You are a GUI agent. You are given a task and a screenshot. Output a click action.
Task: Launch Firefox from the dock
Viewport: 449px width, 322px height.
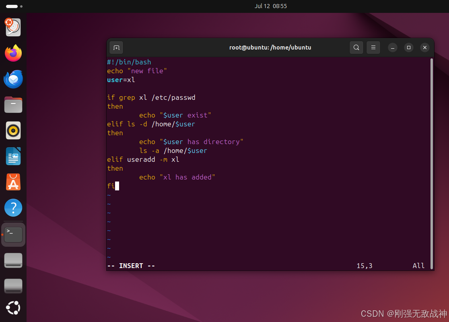[13, 53]
